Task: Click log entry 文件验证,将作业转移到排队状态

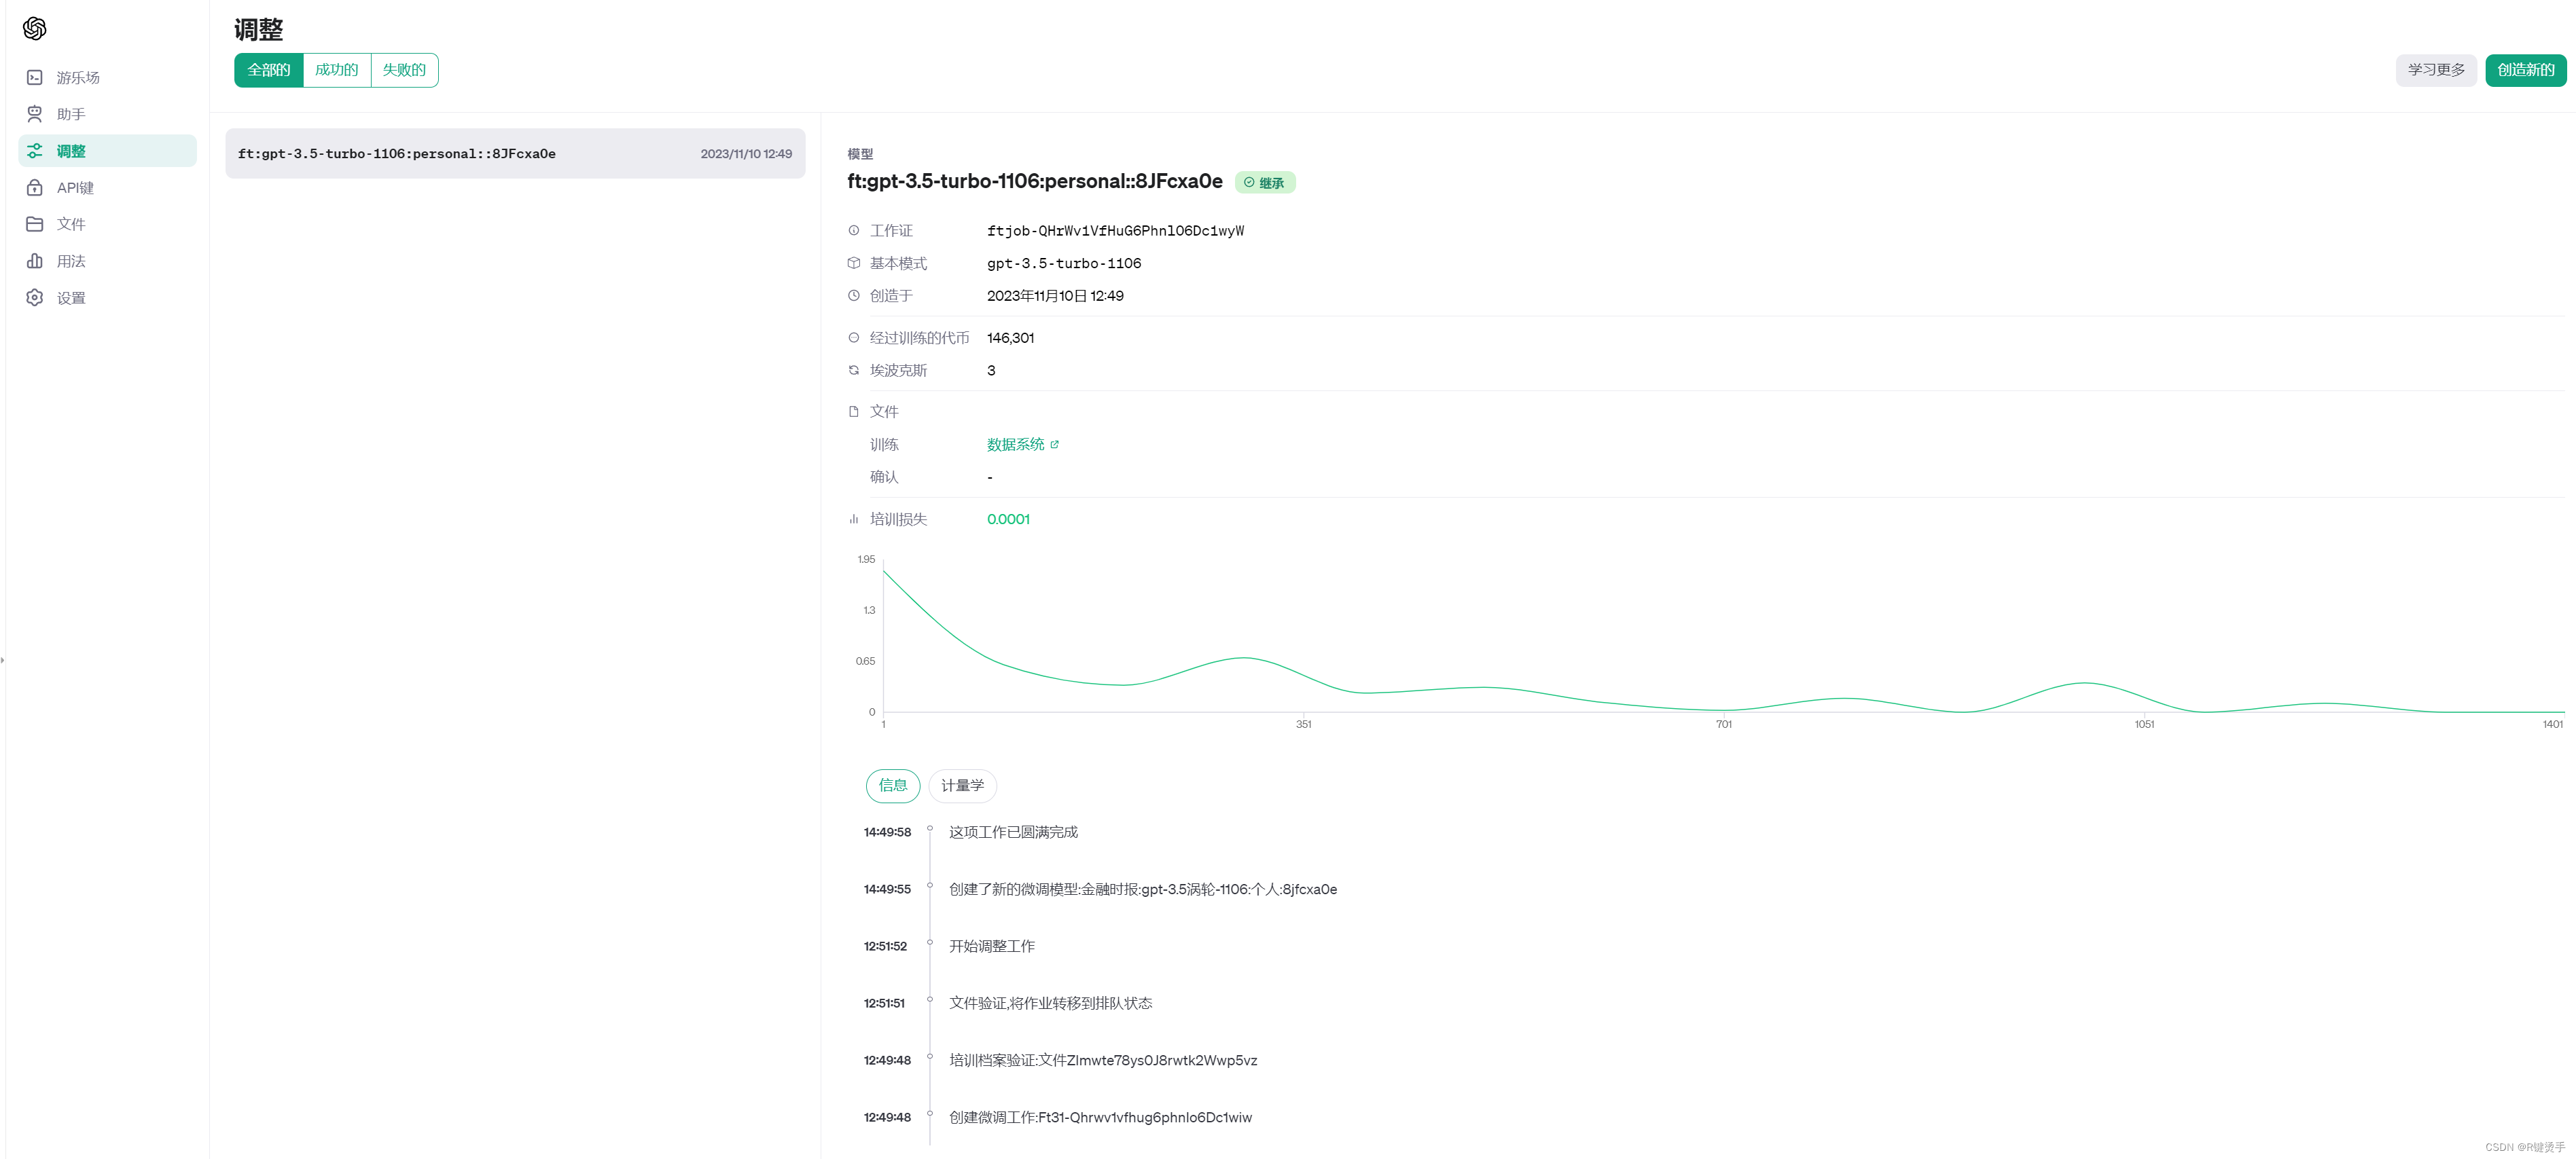Action: pyautogui.click(x=1050, y=1003)
